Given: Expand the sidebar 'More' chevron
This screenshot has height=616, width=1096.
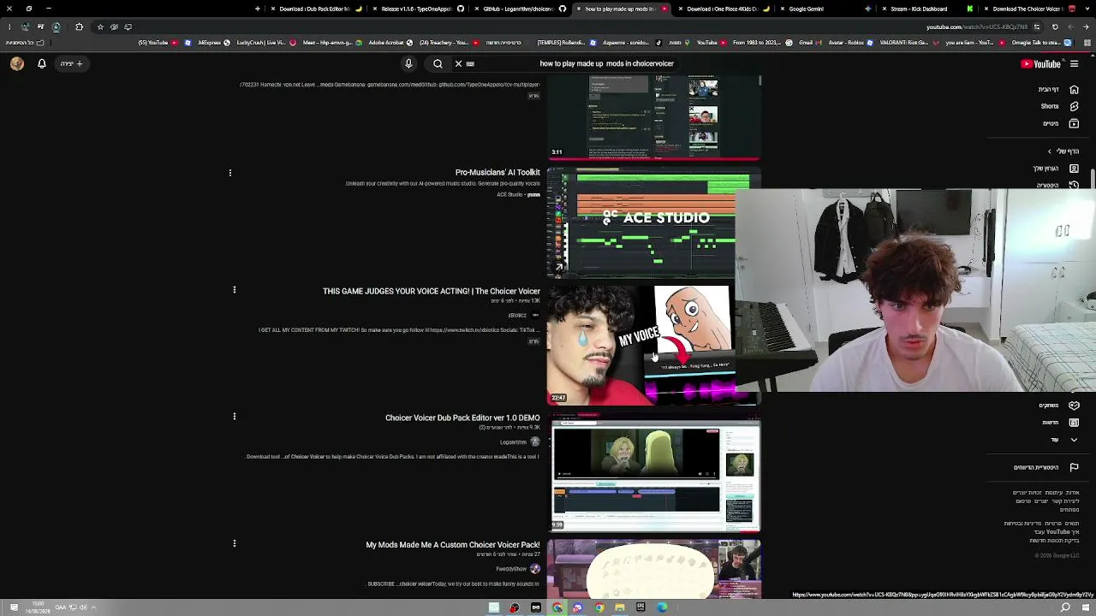Looking at the screenshot, I should pyautogui.click(x=1074, y=440).
